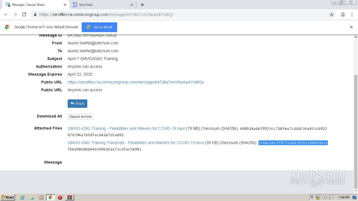Open the media player taskbar icon
This screenshot has width=358, height=201.
coord(41,197)
